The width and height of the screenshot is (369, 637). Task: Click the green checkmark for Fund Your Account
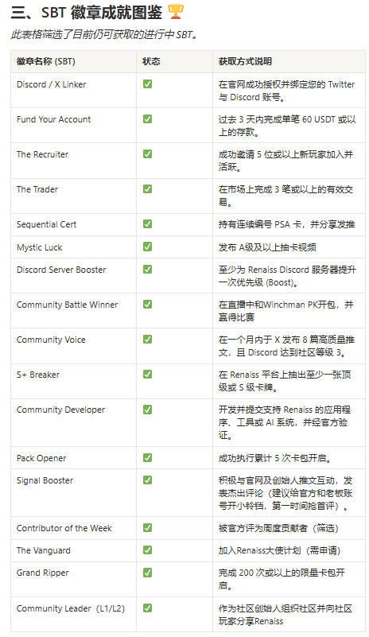[147, 119]
